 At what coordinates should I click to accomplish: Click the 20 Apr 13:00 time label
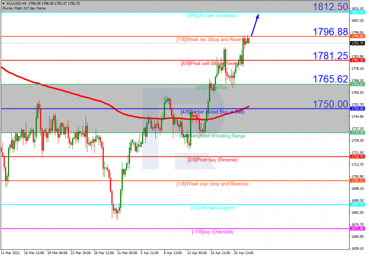click(244, 253)
